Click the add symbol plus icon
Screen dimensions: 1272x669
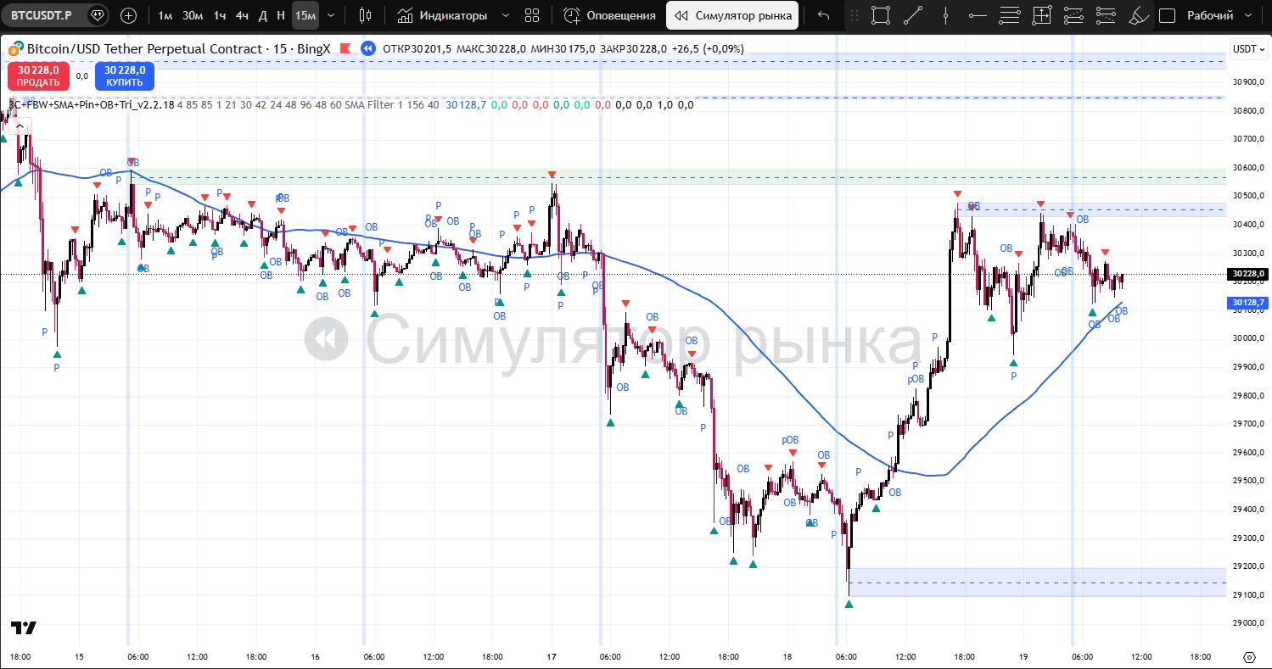pos(128,15)
